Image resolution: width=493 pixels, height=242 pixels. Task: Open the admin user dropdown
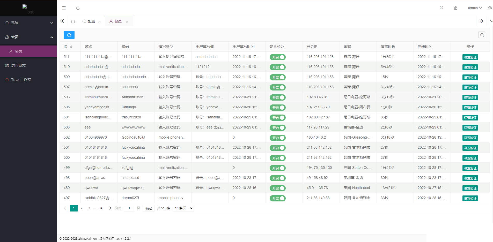click(x=475, y=8)
